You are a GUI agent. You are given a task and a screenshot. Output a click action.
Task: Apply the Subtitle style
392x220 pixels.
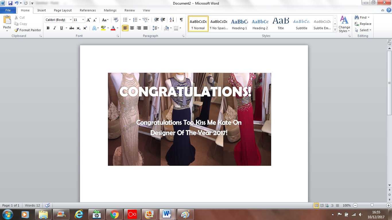point(302,24)
